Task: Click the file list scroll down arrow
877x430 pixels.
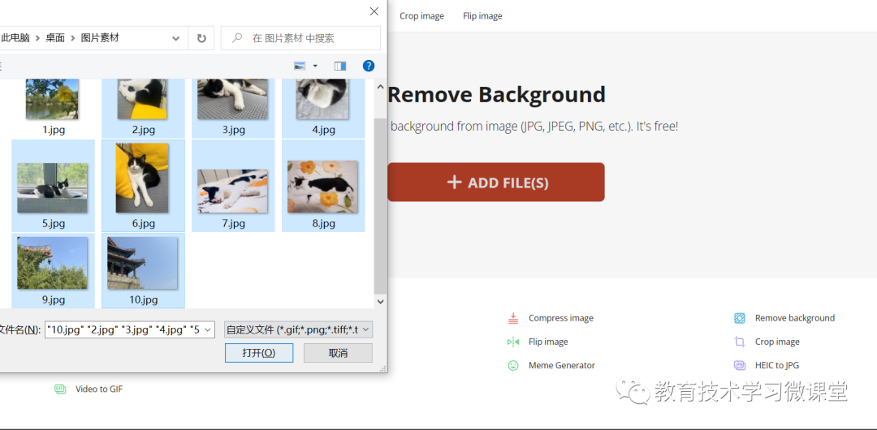Action: [380, 301]
